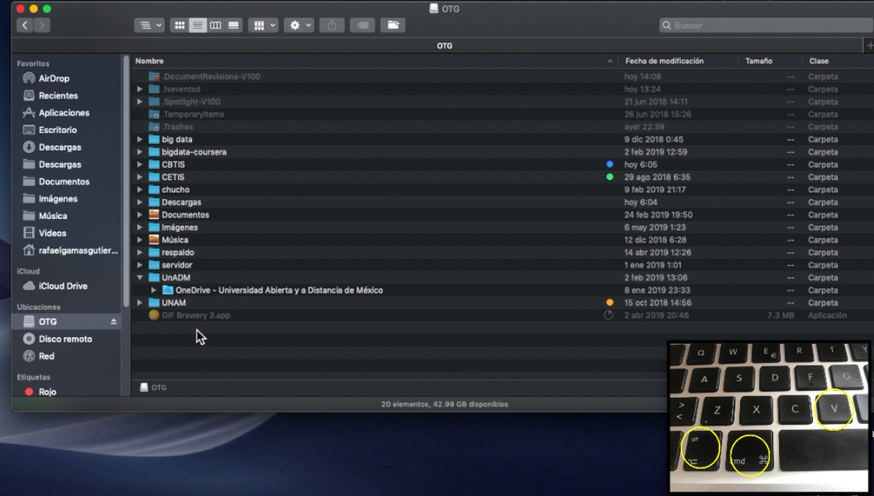Viewport: 874px width, 496px height.
Task: Select the GIF Brewery 3.app file
Action: tap(196, 315)
